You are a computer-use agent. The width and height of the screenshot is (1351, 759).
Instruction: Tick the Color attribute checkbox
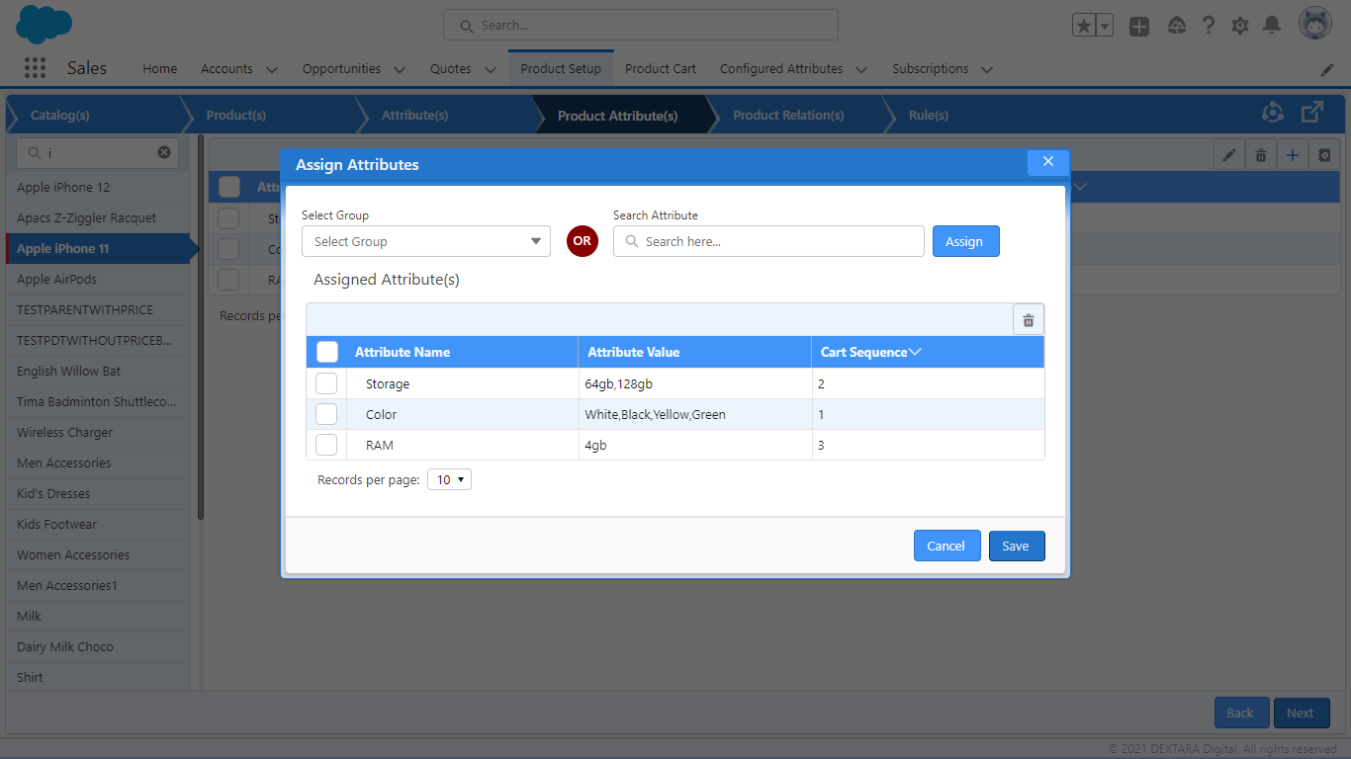pyautogui.click(x=326, y=414)
